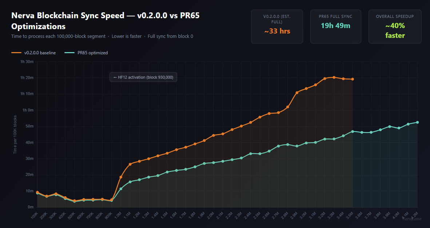Click the '3.8M' x-axis label
Screen dimensions: 430x228
(378, 215)
